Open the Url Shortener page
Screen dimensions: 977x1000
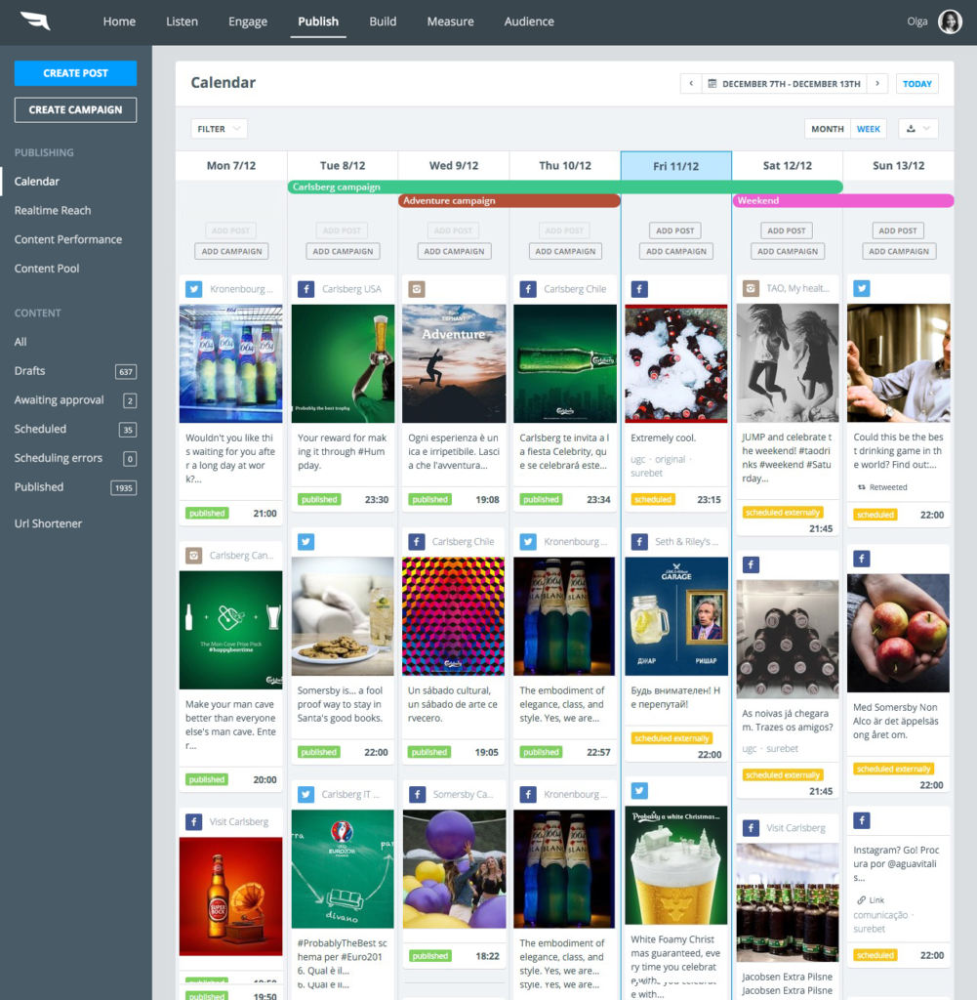tap(48, 523)
